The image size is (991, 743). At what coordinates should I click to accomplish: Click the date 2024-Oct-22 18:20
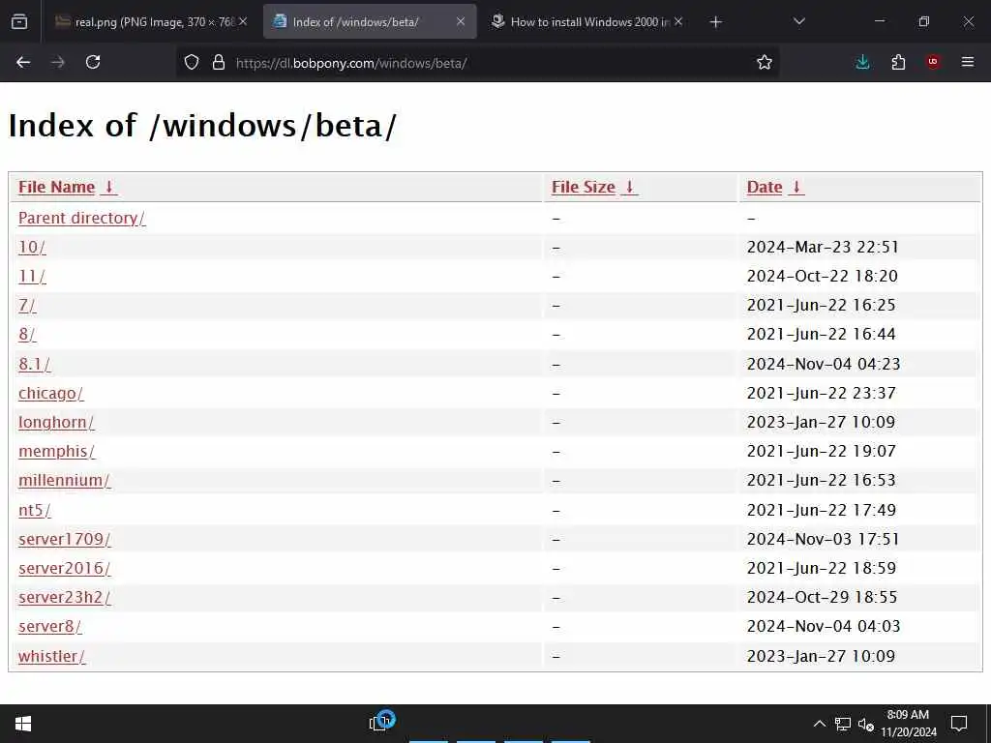(x=822, y=276)
